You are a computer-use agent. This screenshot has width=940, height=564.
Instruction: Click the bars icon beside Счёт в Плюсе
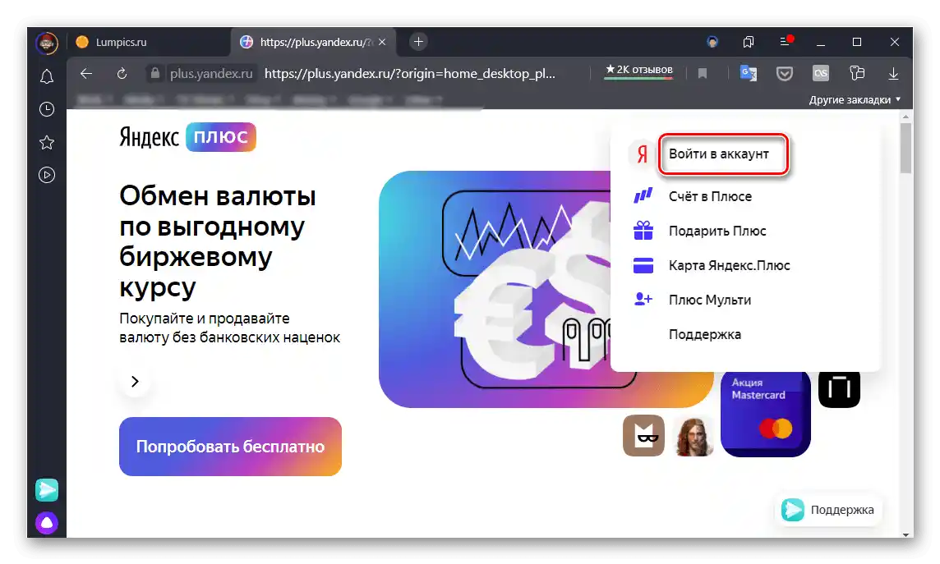pyautogui.click(x=643, y=195)
